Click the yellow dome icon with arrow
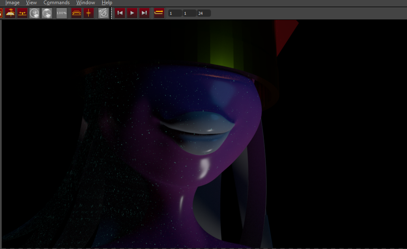407x249 pixels. [10, 13]
